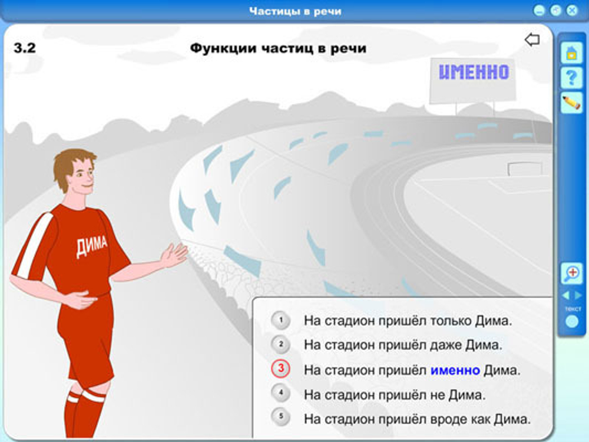Select option 5 'вроде как Дима'

tap(281, 415)
